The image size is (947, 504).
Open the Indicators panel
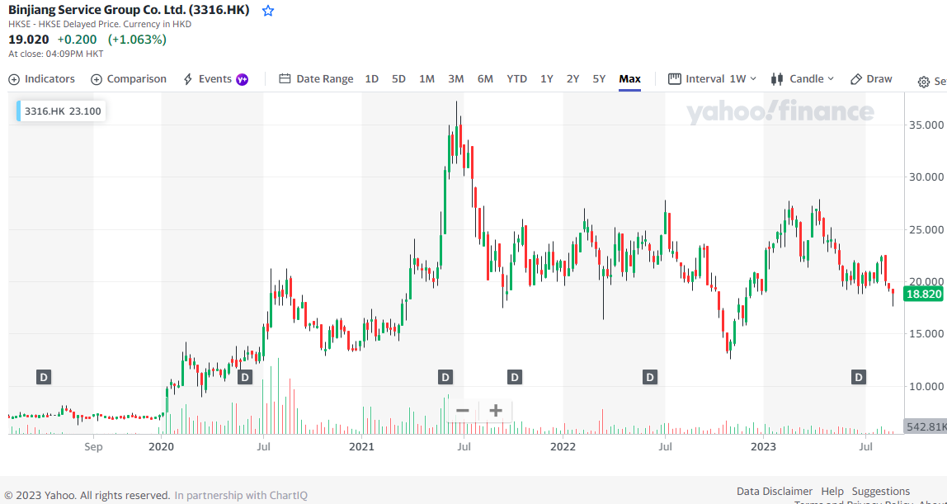pyautogui.click(x=42, y=79)
